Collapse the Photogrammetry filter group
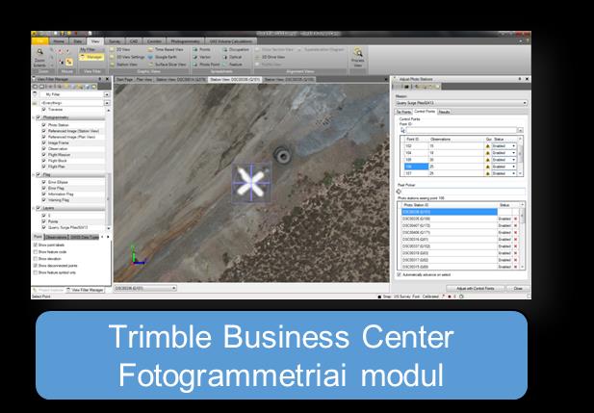This screenshot has height=413, width=594. tap(35, 117)
